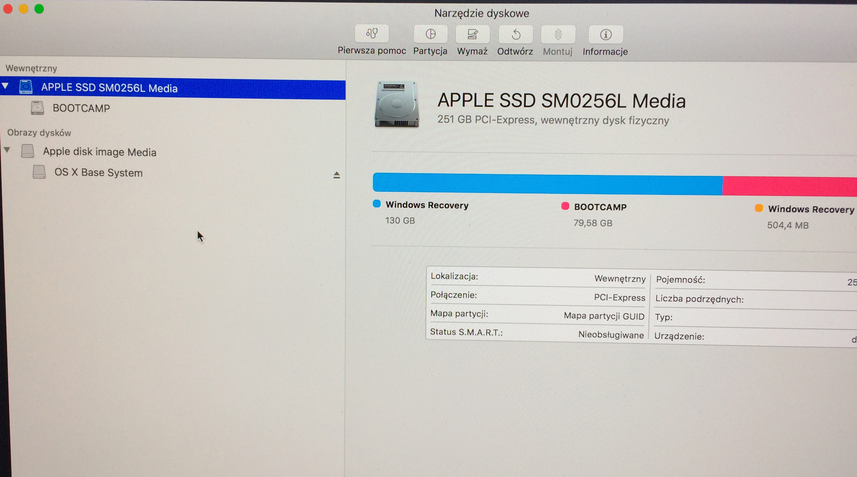Select OS X Base System row

[173, 173]
